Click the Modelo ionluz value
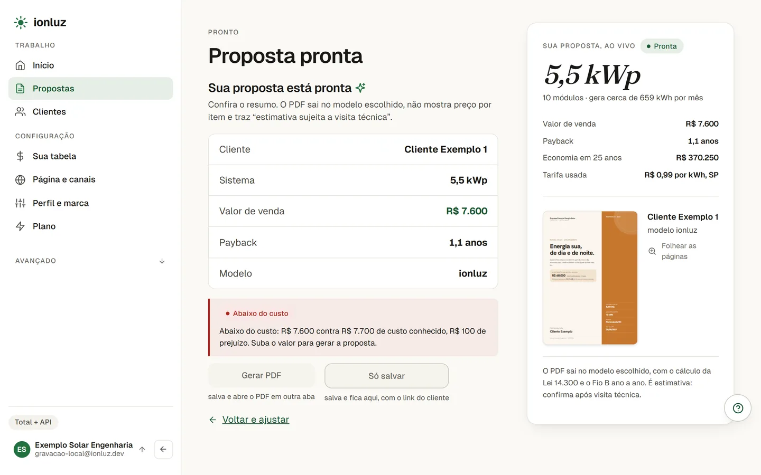Viewport: 761px width, 475px height. (x=472, y=273)
